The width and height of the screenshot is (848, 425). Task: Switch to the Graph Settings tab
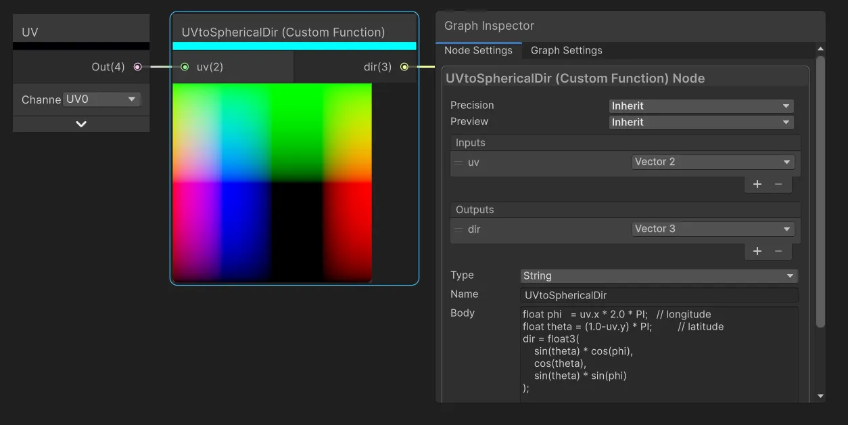(x=566, y=50)
